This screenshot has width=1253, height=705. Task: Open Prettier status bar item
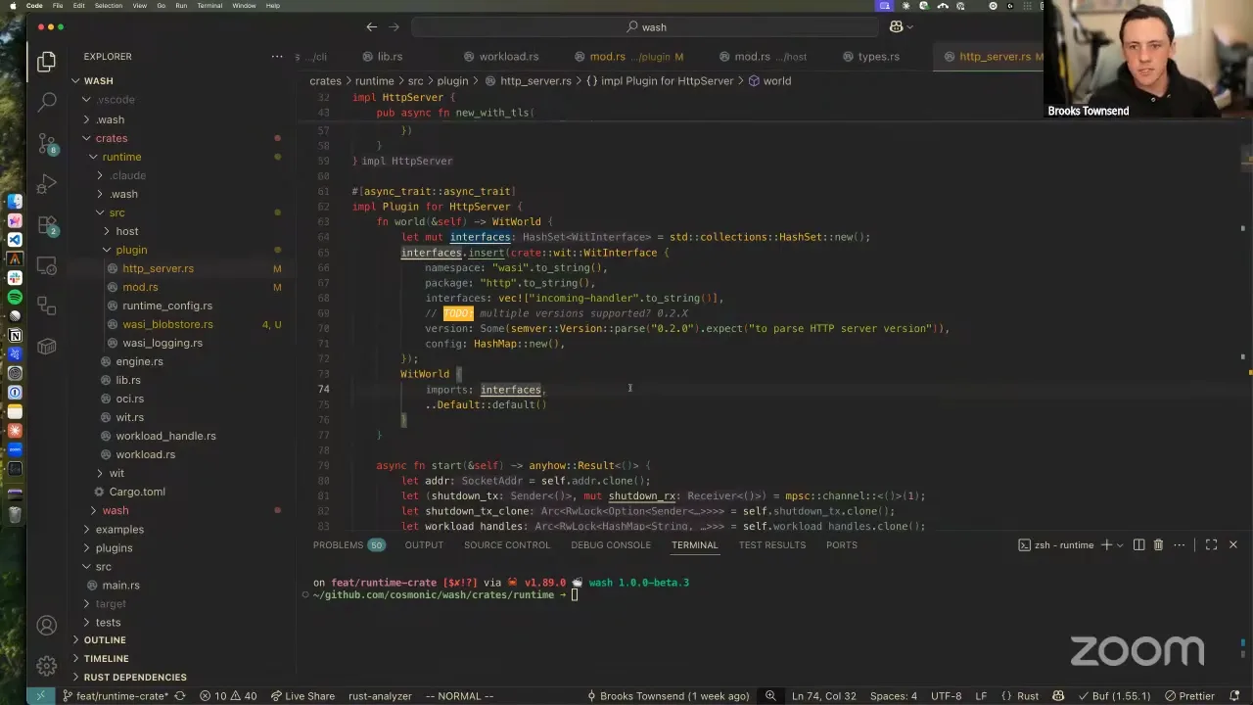pos(1189,696)
